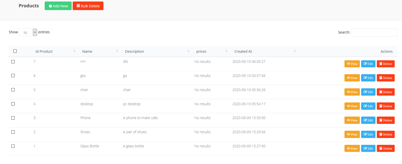
Task: View the chair product with id 5
Action: (352, 92)
